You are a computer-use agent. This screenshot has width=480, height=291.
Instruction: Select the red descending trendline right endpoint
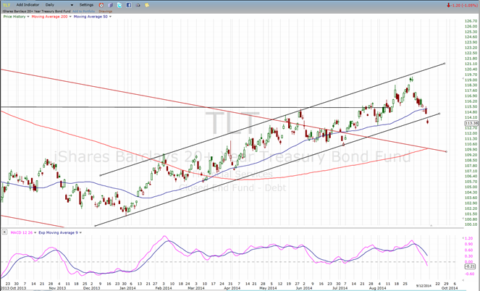coord(446,151)
